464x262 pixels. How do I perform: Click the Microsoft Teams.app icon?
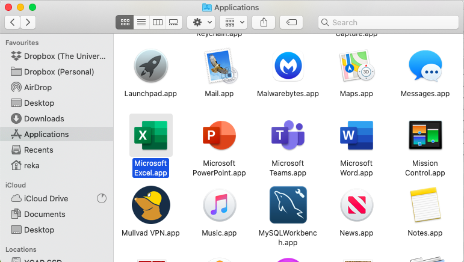[288, 135]
